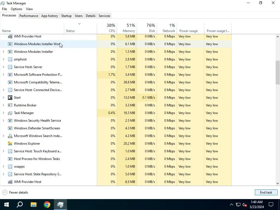Image resolution: width=280 pixels, height=210 pixels.
Task: Open taskbar Search magnifier
Action: 20,205
